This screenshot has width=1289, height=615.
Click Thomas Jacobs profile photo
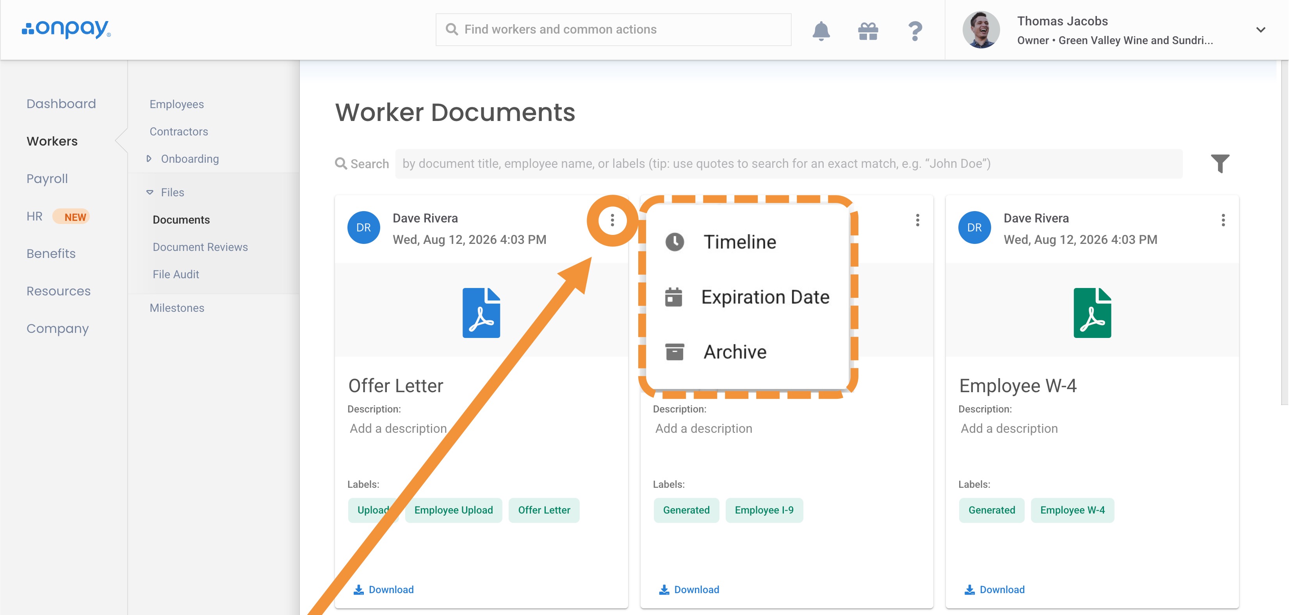[x=981, y=30]
